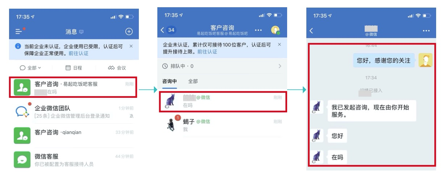The height and width of the screenshot is (182, 447).
Task: Go back from the chat screen
Action: 311,31
